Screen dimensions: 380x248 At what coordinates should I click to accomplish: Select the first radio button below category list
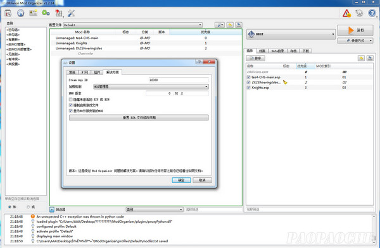pos(9,207)
